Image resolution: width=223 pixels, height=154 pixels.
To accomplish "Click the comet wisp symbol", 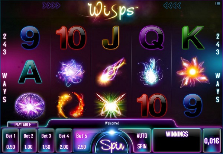I will click(111, 71).
